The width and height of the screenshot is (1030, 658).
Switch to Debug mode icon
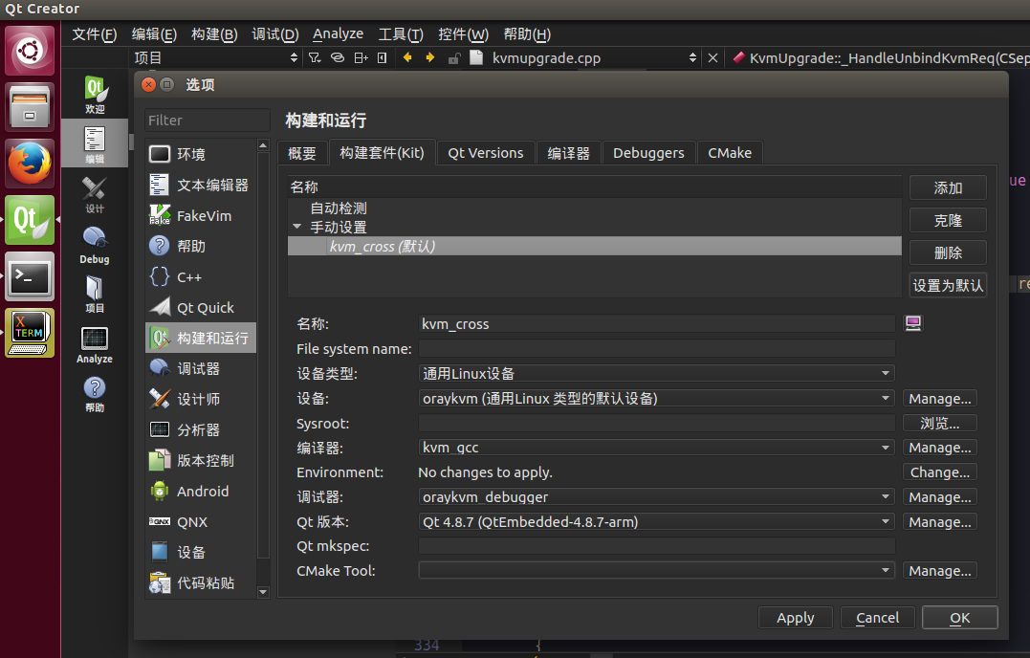[95, 244]
